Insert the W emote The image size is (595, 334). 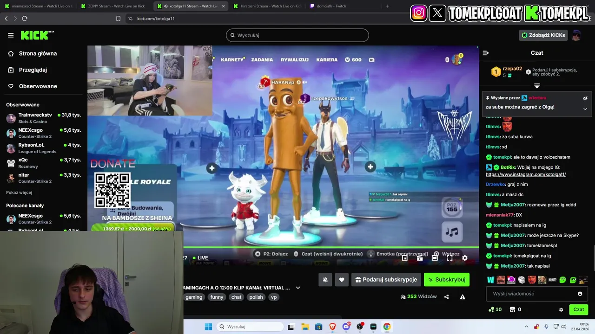[490, 280]
